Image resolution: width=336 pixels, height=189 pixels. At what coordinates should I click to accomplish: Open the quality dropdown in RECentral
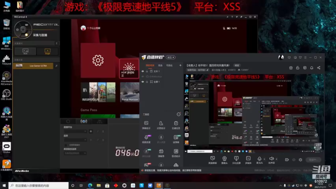click(75, 140)
